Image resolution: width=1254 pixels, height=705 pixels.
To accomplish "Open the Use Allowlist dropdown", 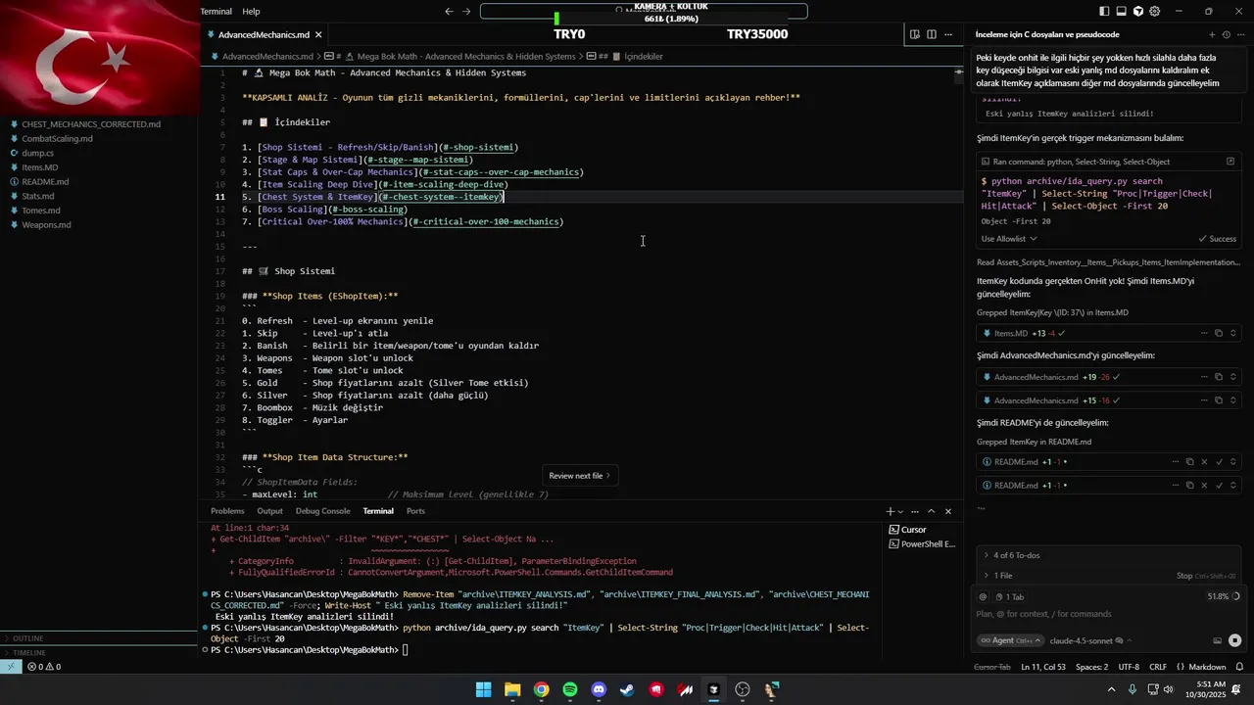I will [x=1009, y=239].
